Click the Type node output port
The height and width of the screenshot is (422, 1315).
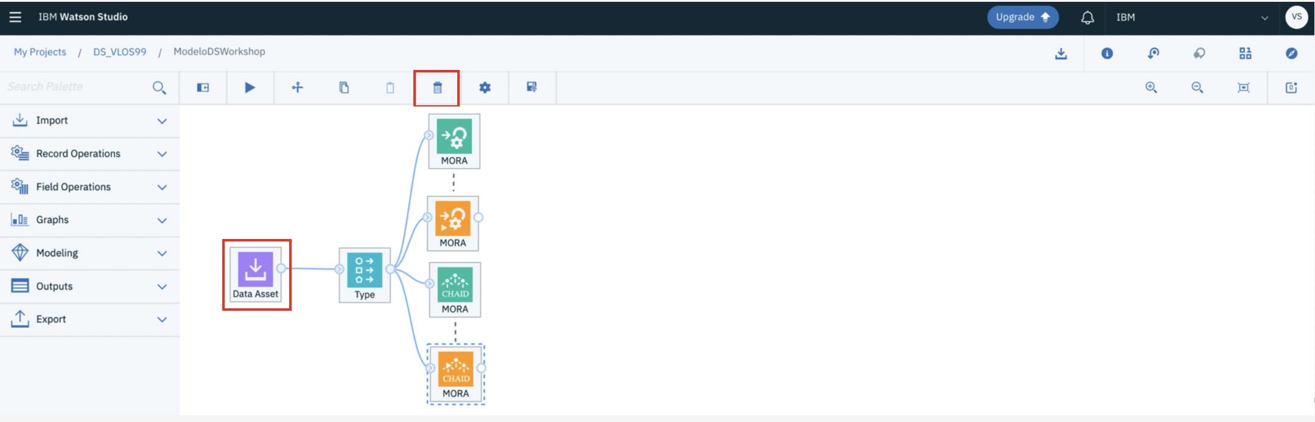click(390, 269)
